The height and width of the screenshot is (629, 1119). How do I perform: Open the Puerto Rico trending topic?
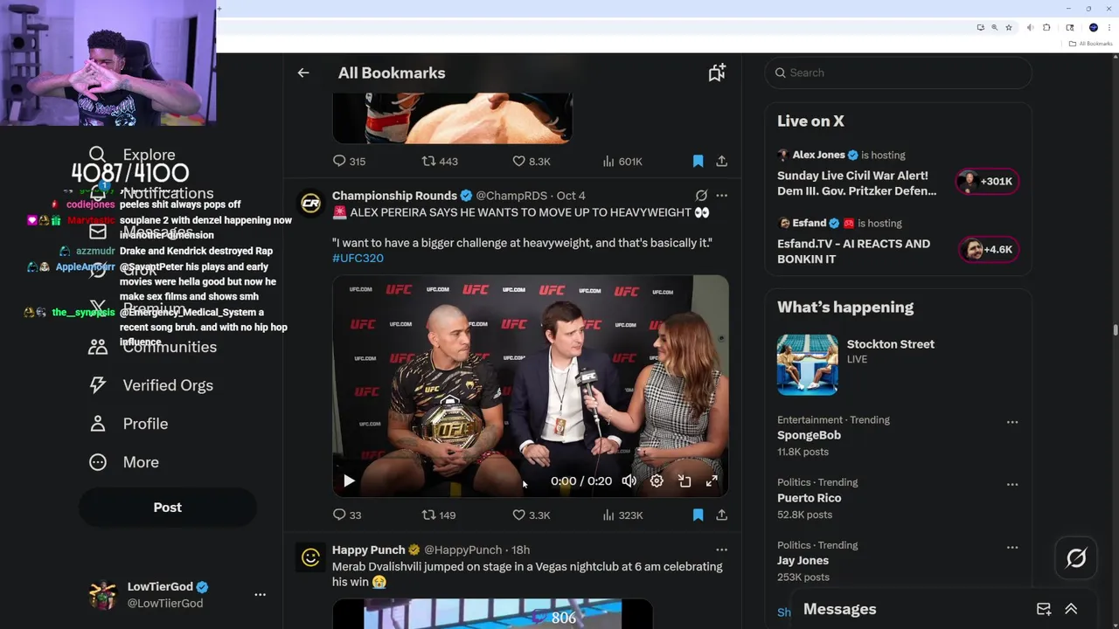point(809,498)
